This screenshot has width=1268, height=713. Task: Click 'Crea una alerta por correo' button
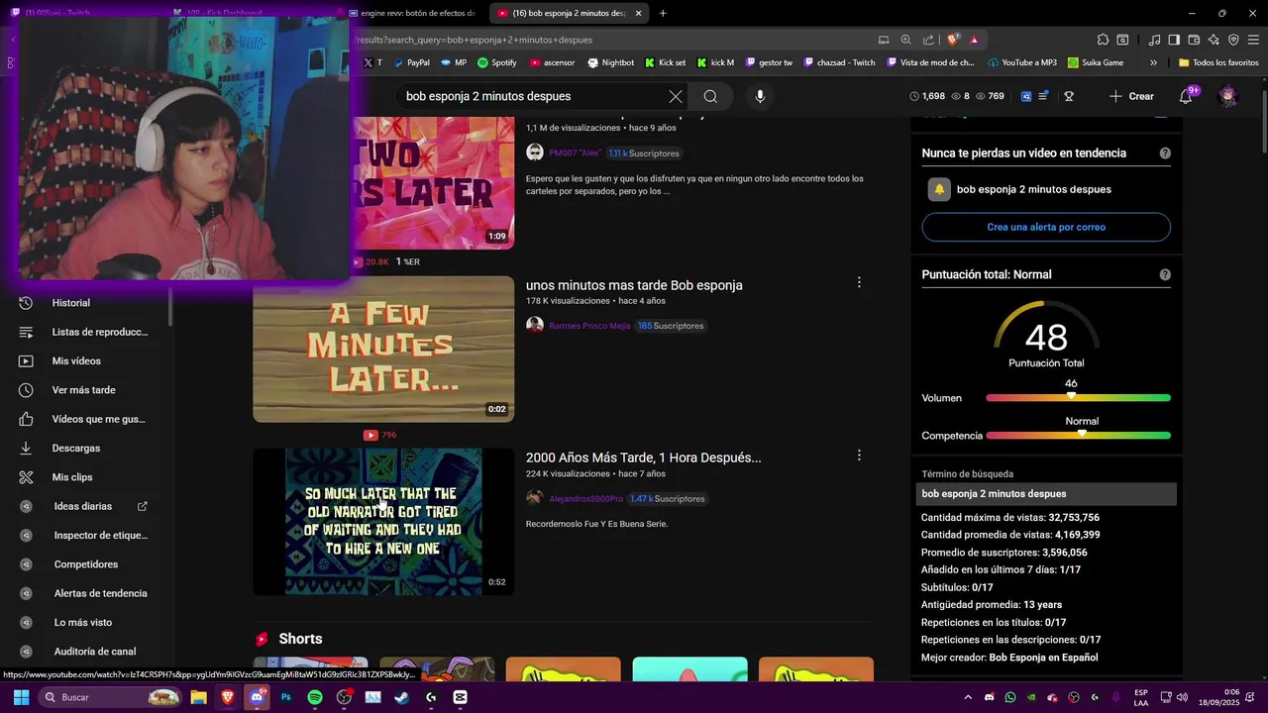[x=1046, y=227]
